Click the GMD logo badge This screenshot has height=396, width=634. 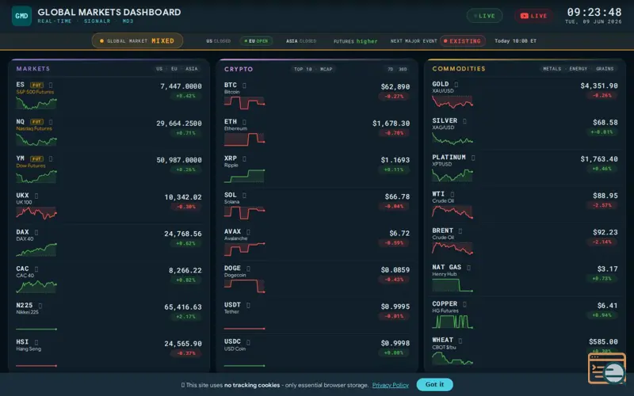click(21, 16)
